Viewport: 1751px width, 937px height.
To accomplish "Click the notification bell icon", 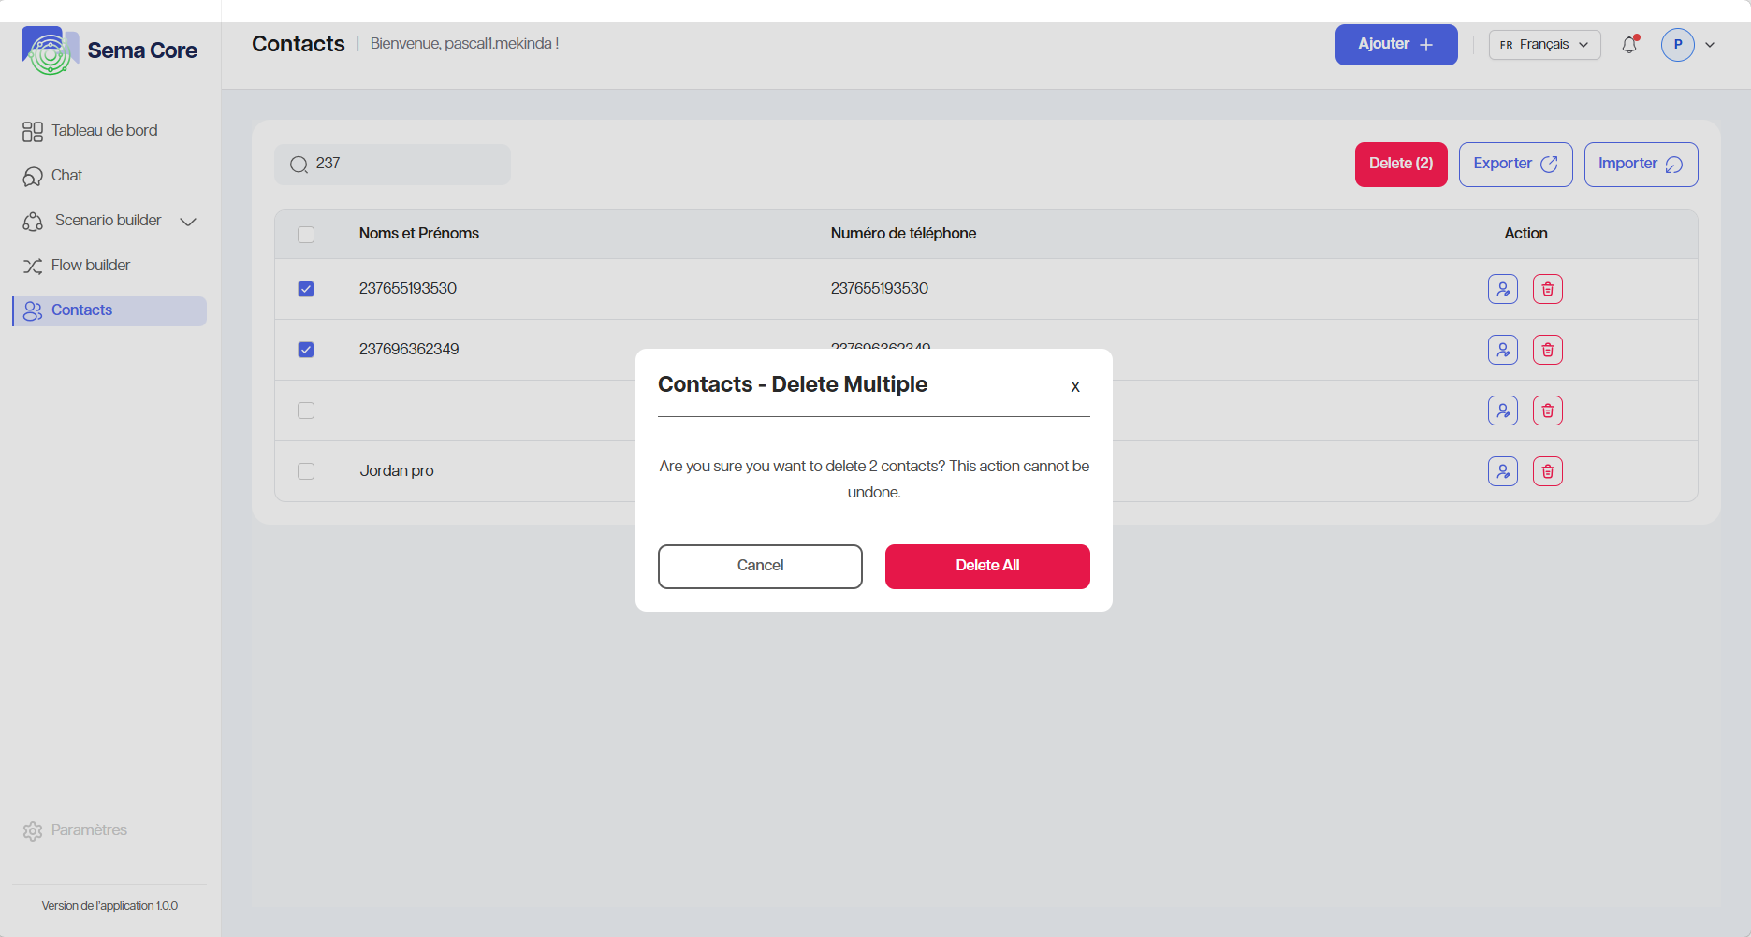I will [1629, 45].
